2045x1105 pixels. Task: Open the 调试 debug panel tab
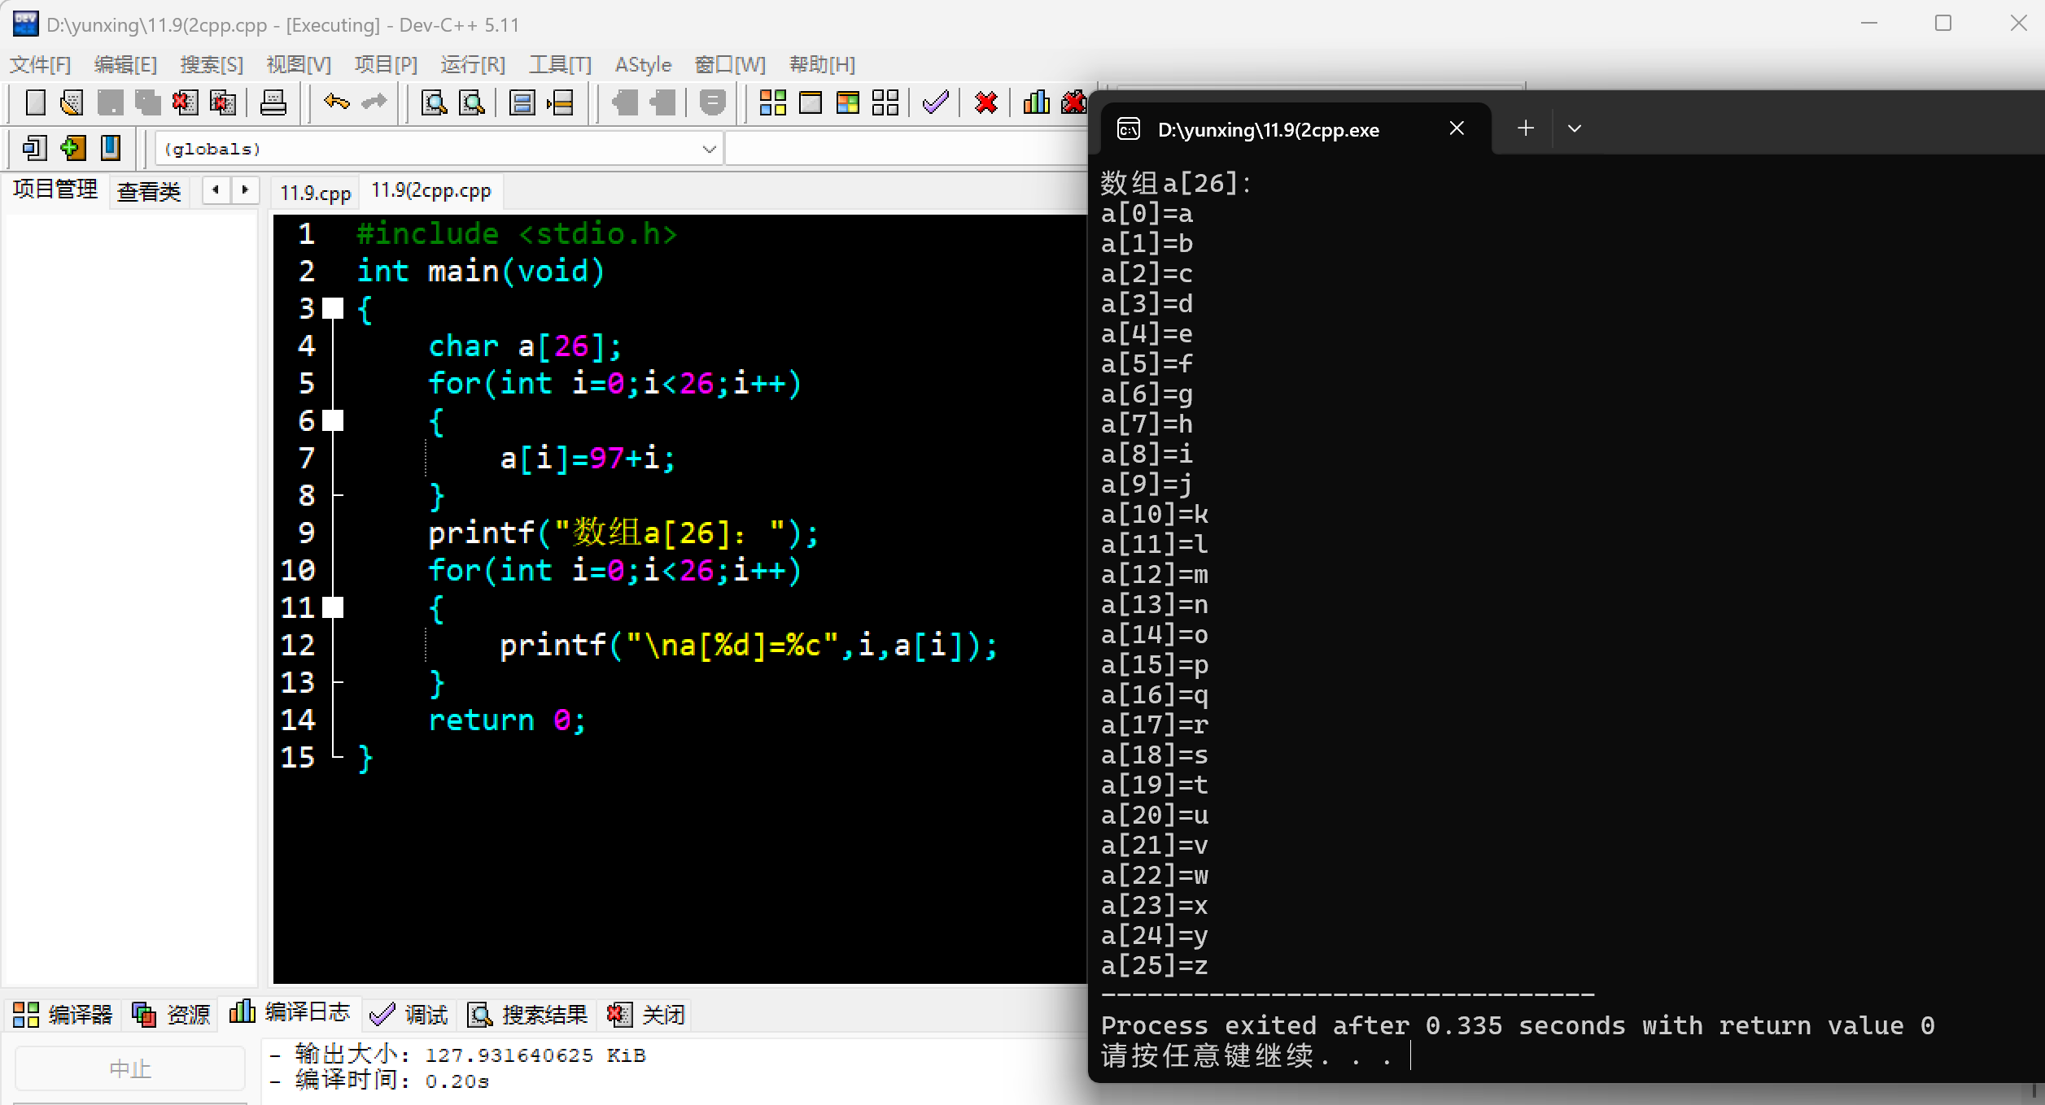point(409,1014)
